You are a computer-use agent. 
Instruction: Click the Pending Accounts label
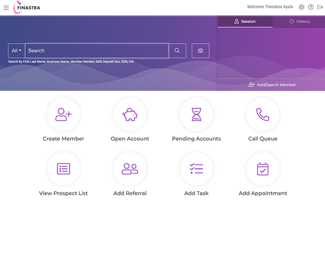click(196, 139)
